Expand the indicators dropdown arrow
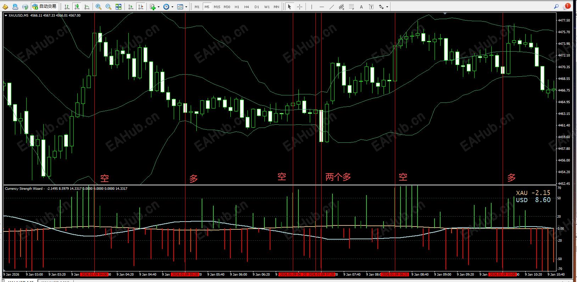Viewport: 577px width, 282px height. click(158, 7)
